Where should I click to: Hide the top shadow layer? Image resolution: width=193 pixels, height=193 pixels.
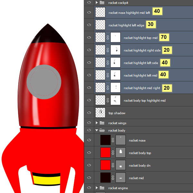point(89,113)
